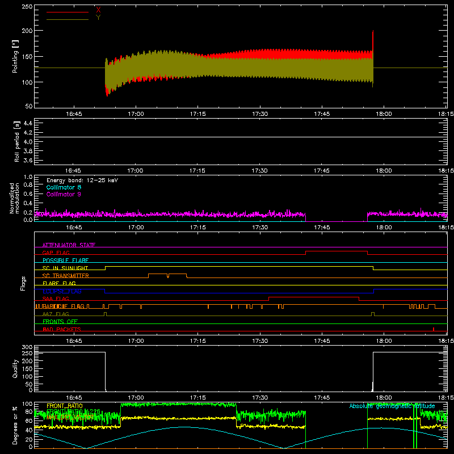The width and height of the screenshot is (454, 454).
Task: Select the yellow FRONT_RATIO legend label
Action: [65, 406]
